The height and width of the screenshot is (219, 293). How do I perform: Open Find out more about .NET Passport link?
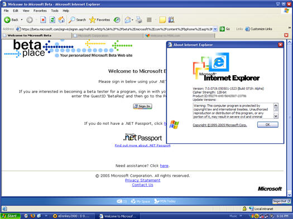pos(142,145)
